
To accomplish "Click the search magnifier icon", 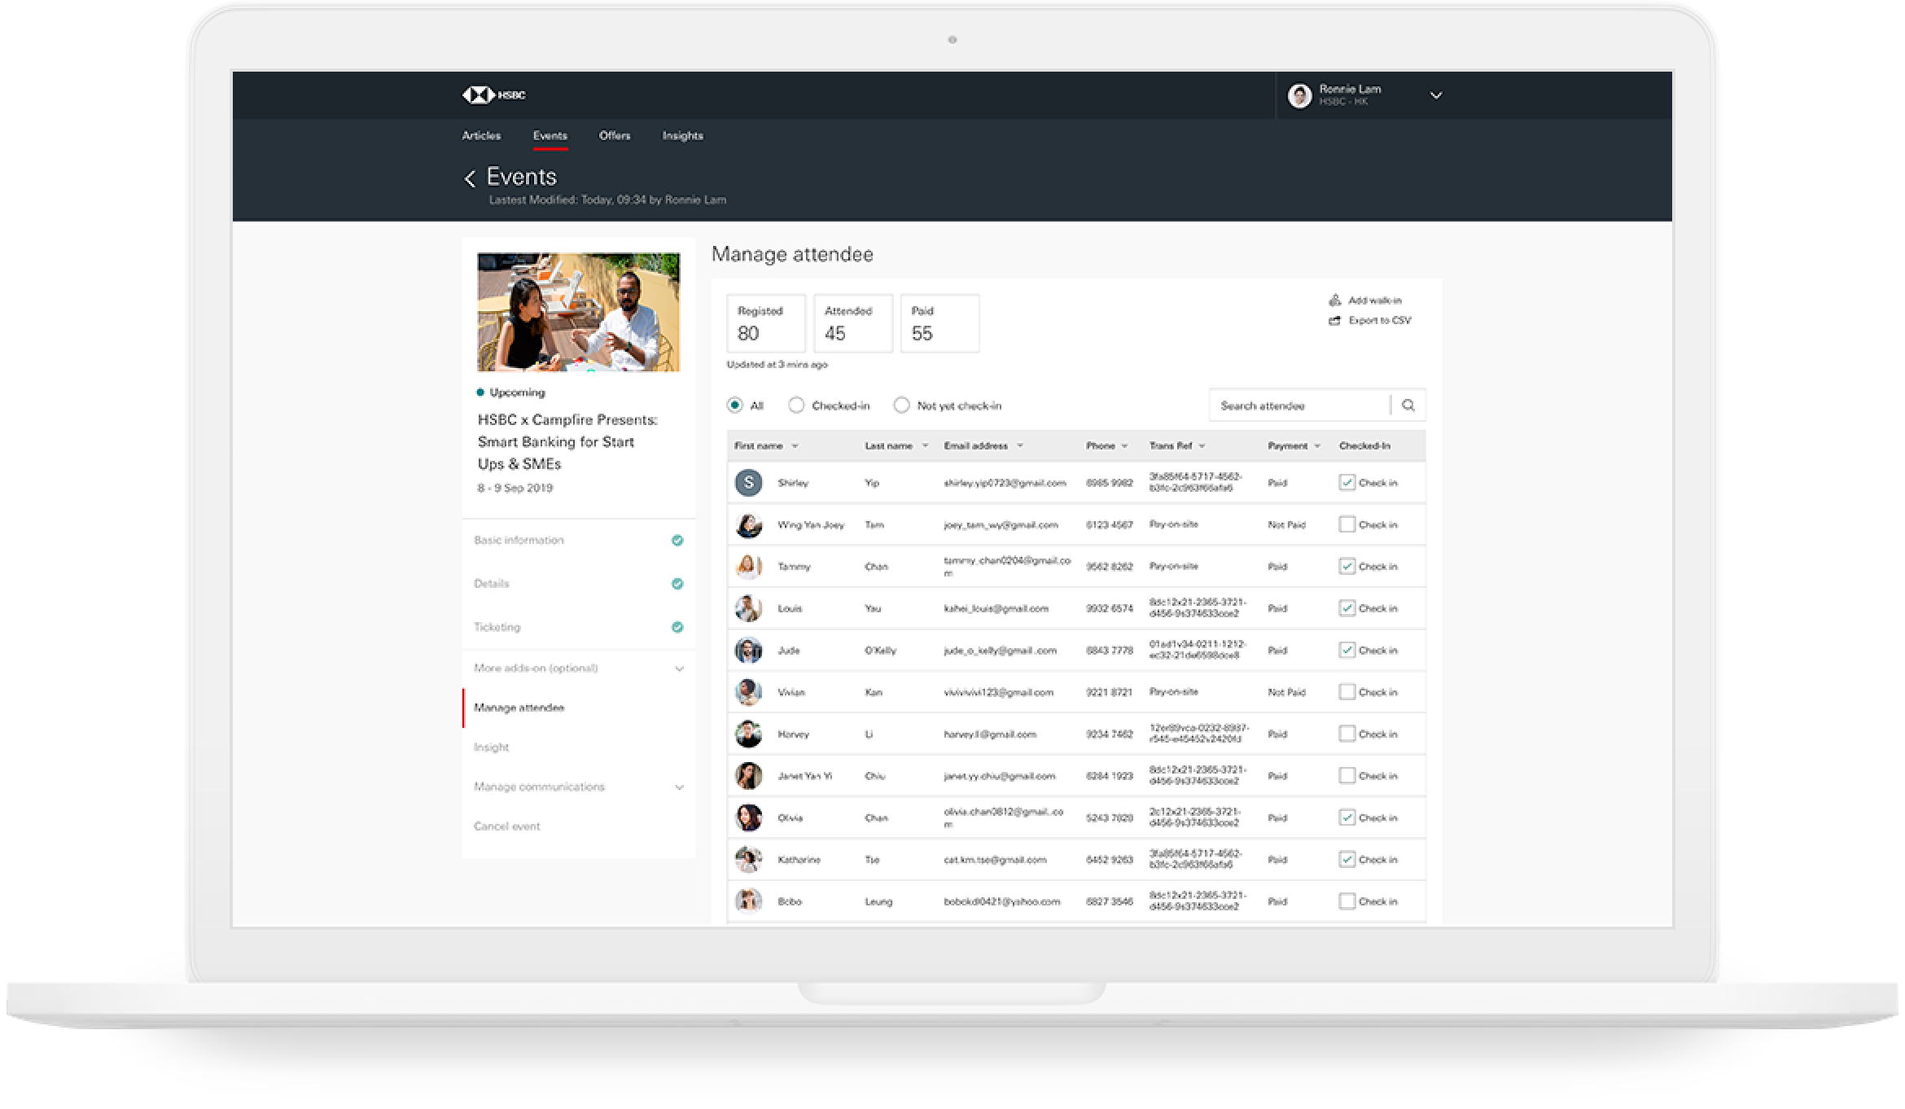I will coord(1408,405).
